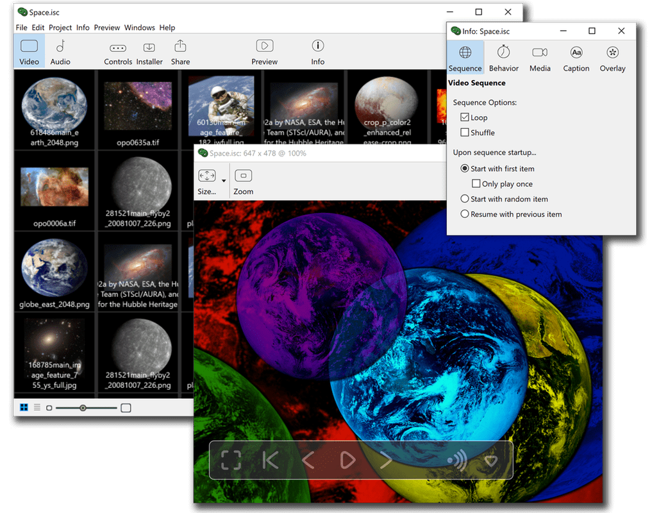This screenshot has height=513, width=652.
Task: Select the opo0635a.tif thumbnail
Action: [x=138, y=110]
